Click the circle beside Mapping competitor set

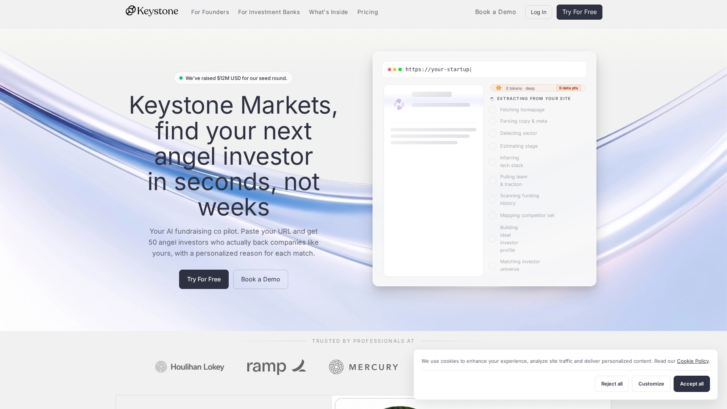coord(493,215)
